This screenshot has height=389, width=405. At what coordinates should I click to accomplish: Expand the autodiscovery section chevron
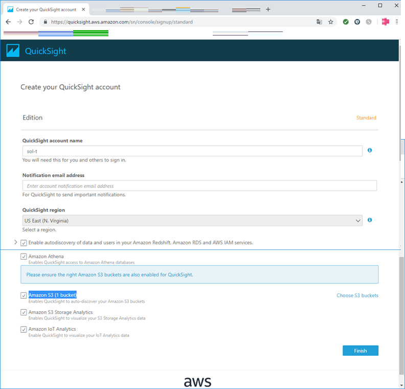15,242
